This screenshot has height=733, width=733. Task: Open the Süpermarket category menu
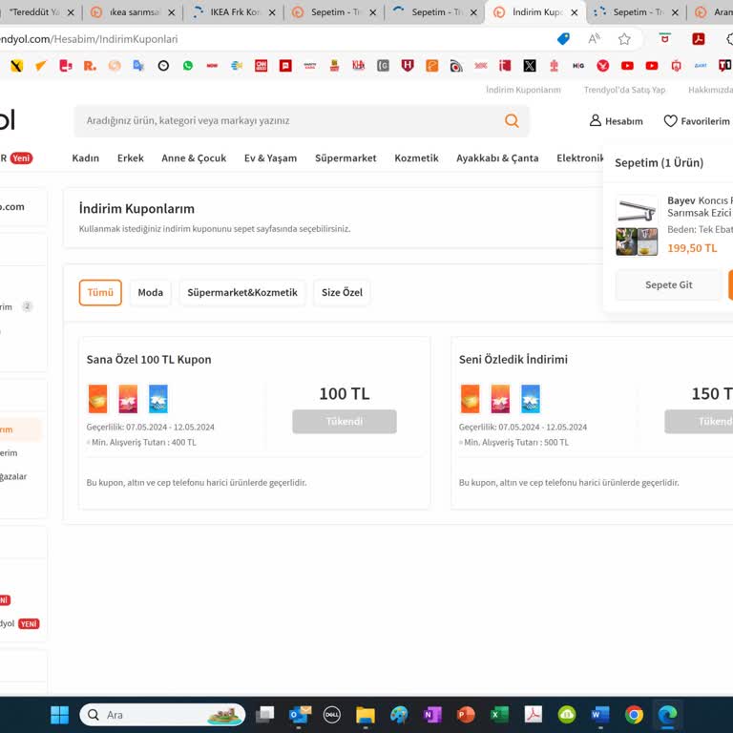pos(346,158)
